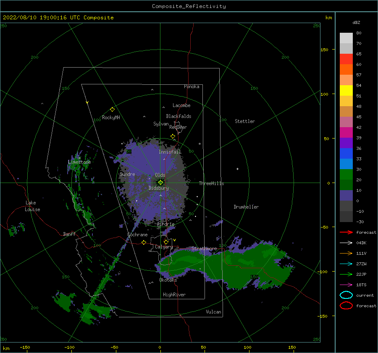Click the Calgary city label
Screen dimensions: 378x353
pos(164,247)
